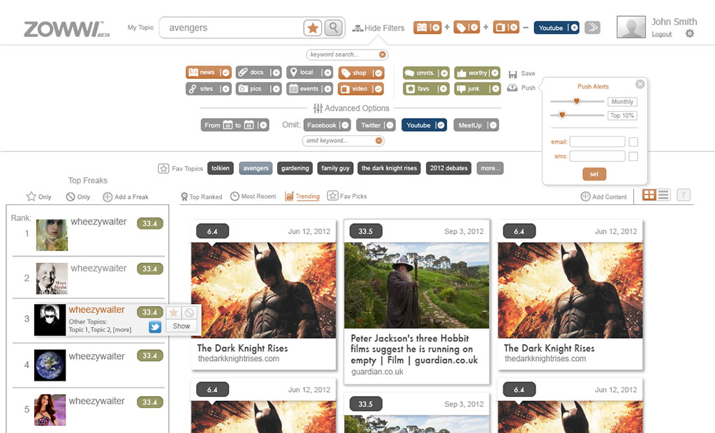Remove the news filter chip in header
The width and height of the screenshot is (715, 433).
pyautogui.click(x=436, y=28)
